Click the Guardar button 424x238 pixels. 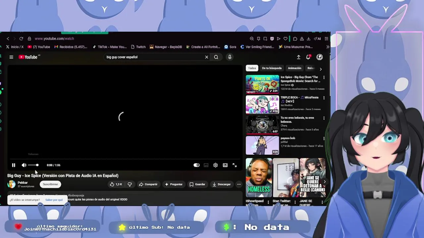point(197,184)
